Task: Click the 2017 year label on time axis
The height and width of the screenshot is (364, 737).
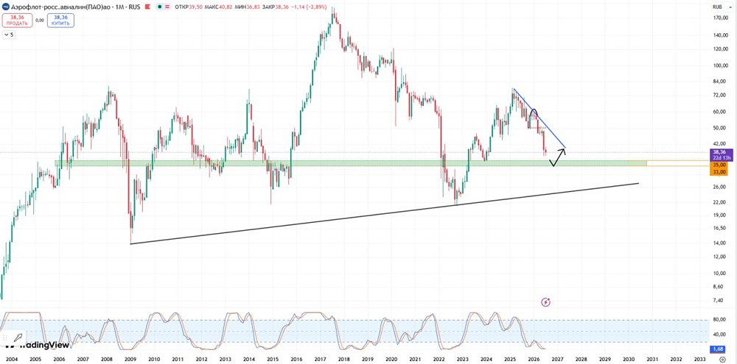Action: coord(320,358)
